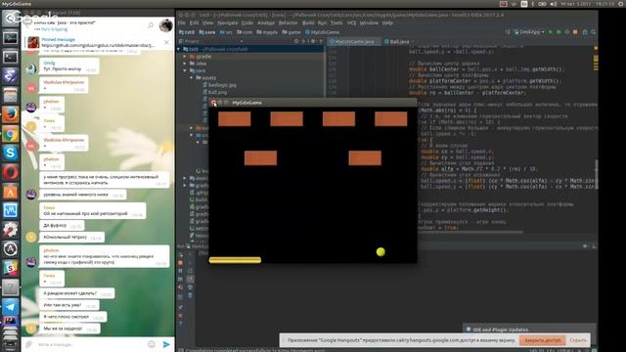The width and height of the screenshot is (626, 352).
Task: Click the MyGdxGame breadcrumb item
Action: click(x=322, y=32)
